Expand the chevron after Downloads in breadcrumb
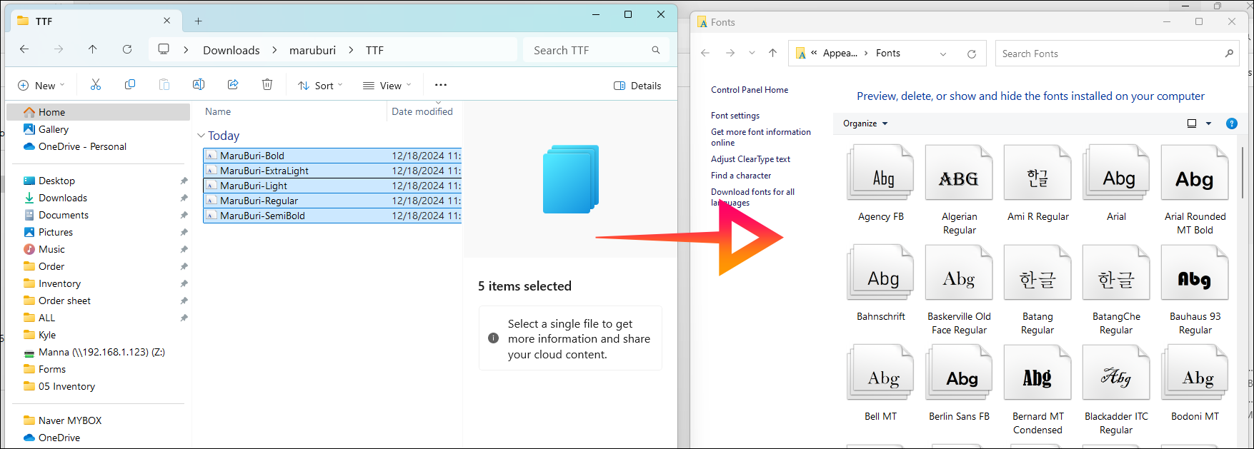Viewport: 1254px width, 449px height. tap(275, 50)
